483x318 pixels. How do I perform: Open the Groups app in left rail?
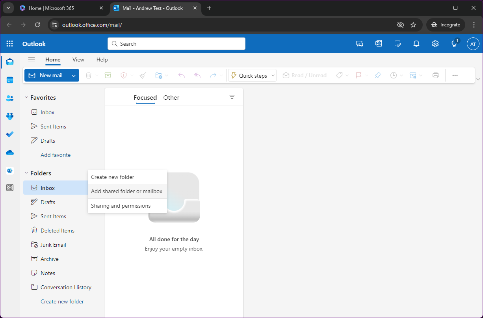click(10, 116)
